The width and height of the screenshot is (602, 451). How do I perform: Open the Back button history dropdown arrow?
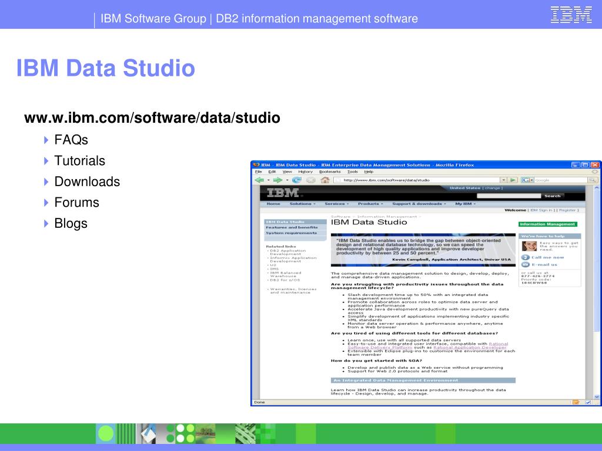tap(268, 180)
